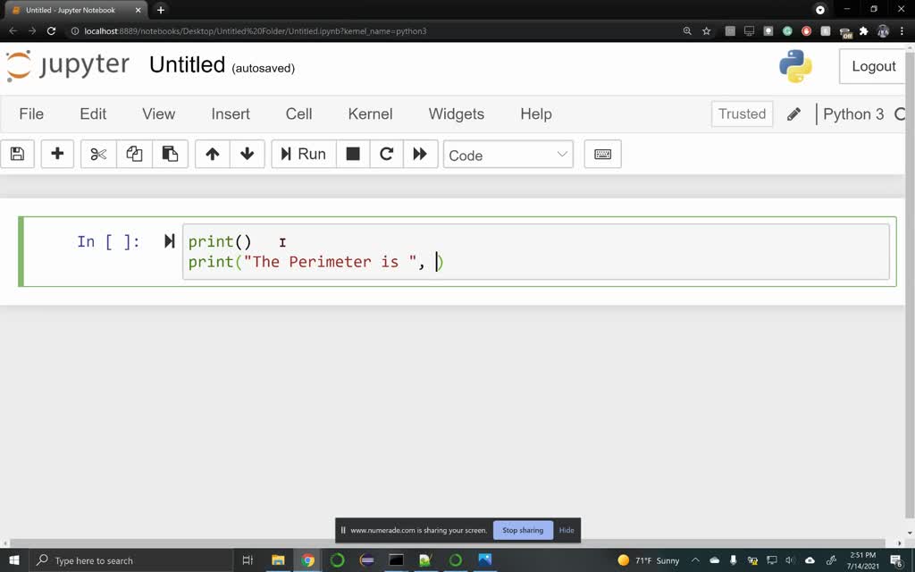Paste cells below icon
The height and width of the screenshot is (572, 915).
coord(170,154)
